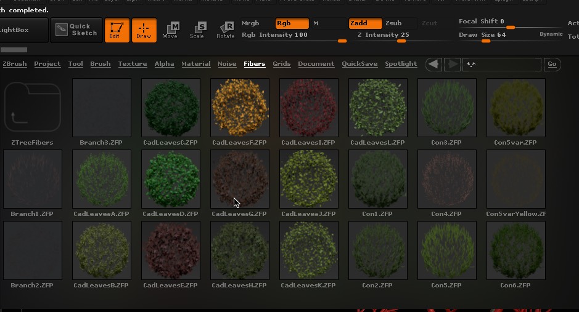Switch to the Scale tool
Image resolution: width=579 pixels, height=312 pixels.
pos(197,30)
